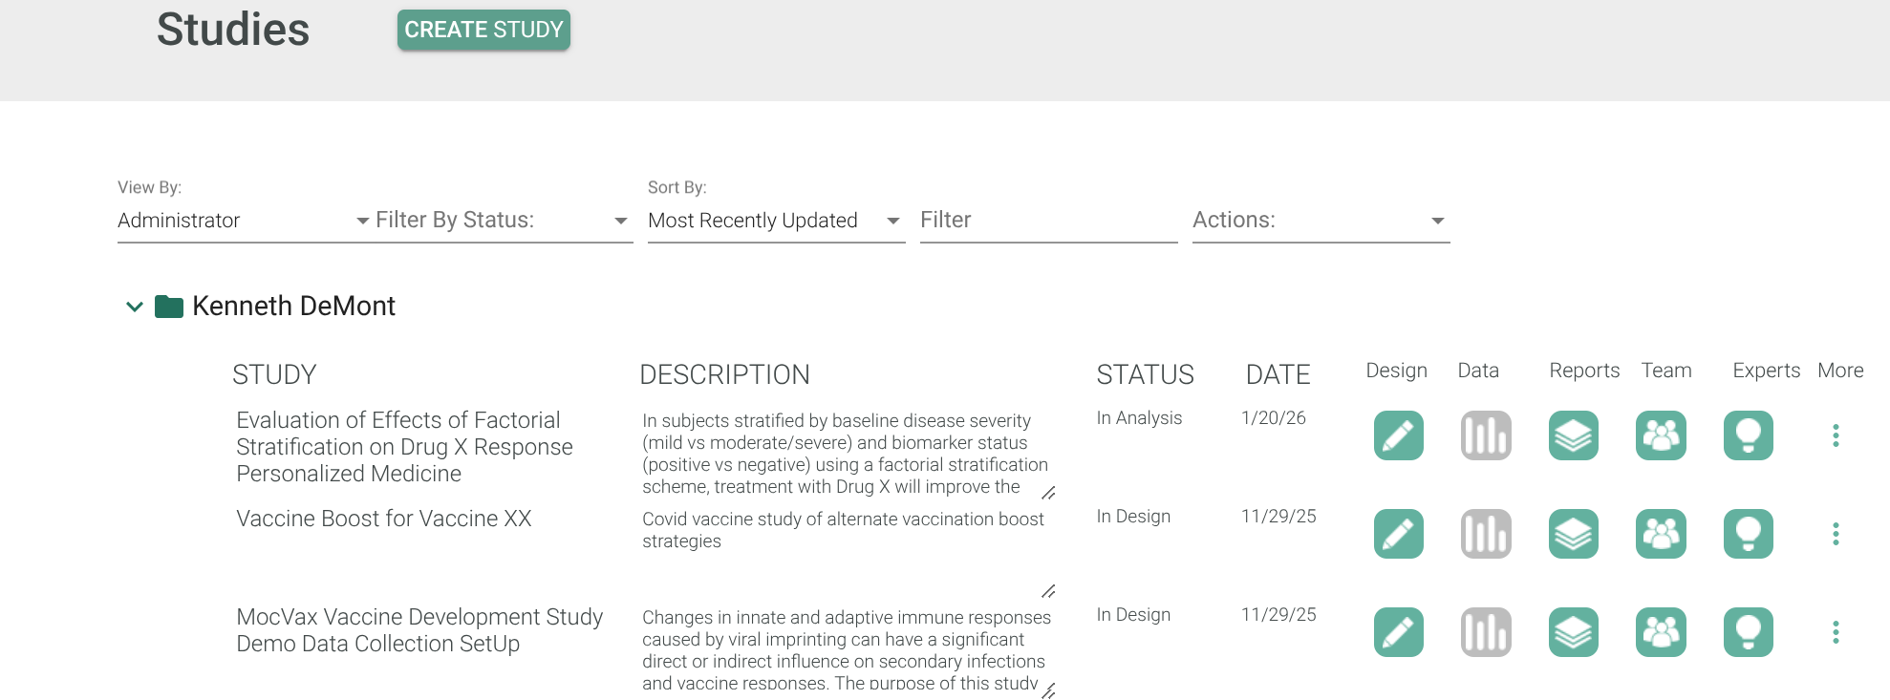Open the Vaccine Boost for Vaccine XX study
The height and width of the screenshot is (700, 1890).
click(383, 519)
